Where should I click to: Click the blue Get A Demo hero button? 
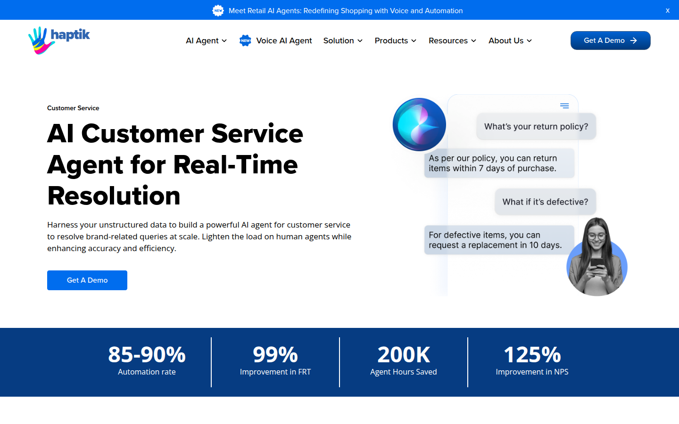click(87, 280)
